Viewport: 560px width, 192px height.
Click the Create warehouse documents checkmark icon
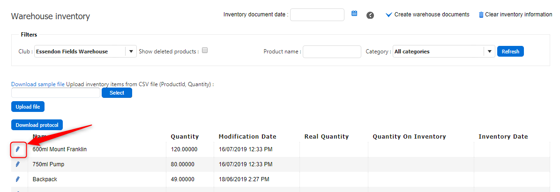pos(388,15)
